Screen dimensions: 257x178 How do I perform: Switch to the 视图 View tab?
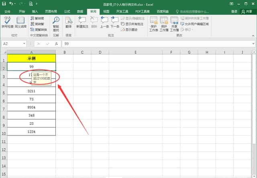pyautogui.click(x=106, y=12)
